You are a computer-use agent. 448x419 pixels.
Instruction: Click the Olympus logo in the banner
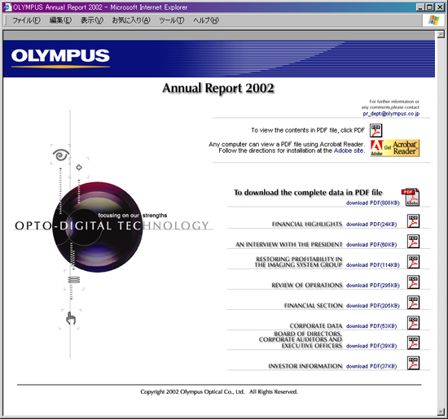coord(60,58)
